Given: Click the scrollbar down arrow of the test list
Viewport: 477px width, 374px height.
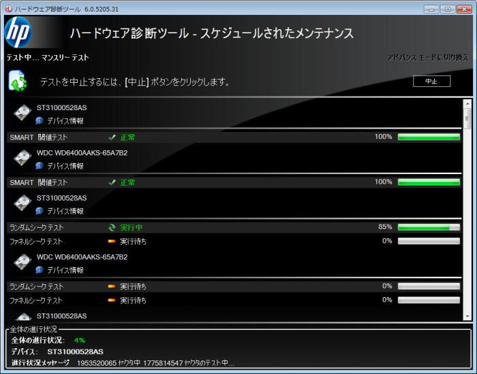Looking at the screenshot, I should [467, 316].
